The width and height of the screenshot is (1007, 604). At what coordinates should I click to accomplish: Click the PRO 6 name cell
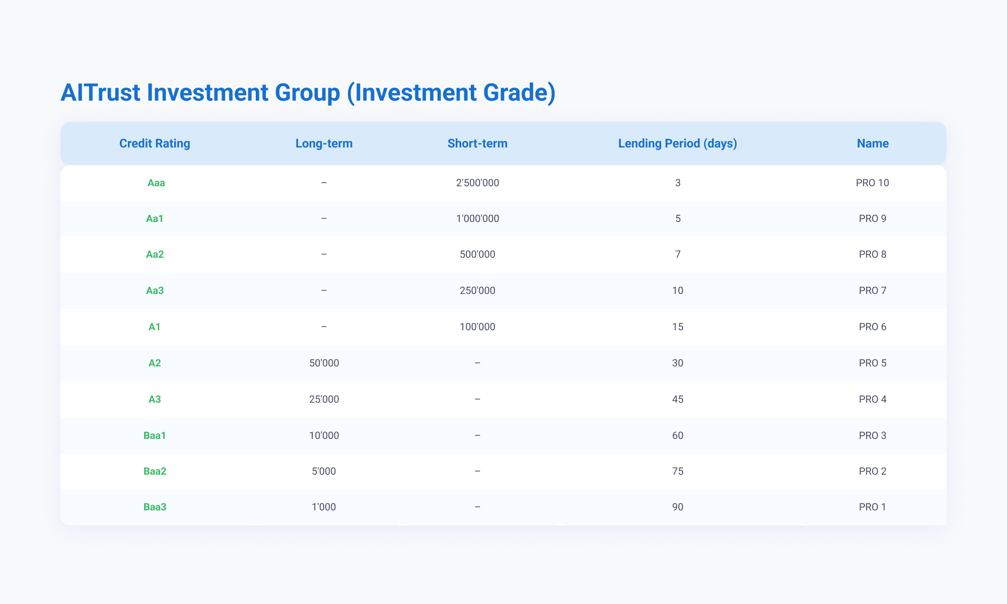[x=873, y=327]
